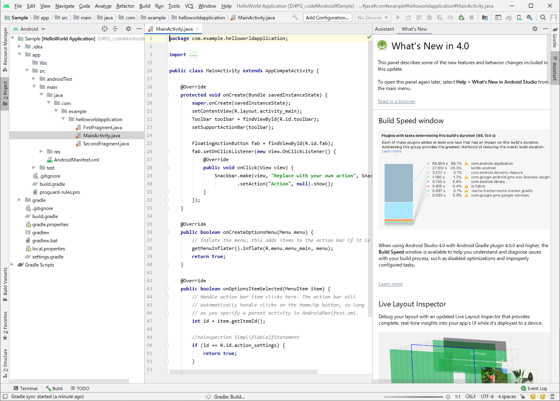Click the locate/scroll-from-source target icon in Project panel
Viewport: 560px width, 401px height.
[105, 29]
